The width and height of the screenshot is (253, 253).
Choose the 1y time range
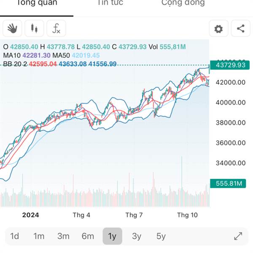tap(112, 236)
